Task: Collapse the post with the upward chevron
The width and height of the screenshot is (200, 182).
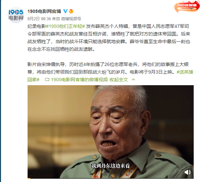Action: coord(133,80)
